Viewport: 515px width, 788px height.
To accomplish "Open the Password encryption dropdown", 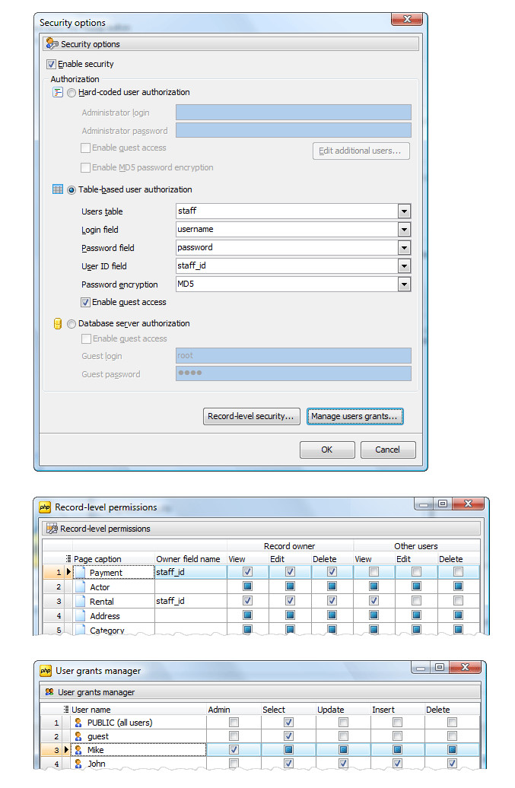I will point(405,284).
